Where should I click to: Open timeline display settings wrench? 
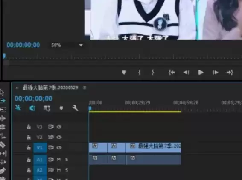click(x=75, y=108)
